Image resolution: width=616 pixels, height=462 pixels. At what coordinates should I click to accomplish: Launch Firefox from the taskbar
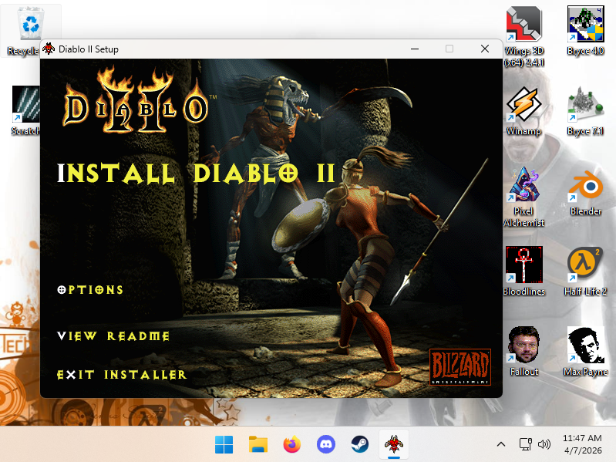click(292, 445)
